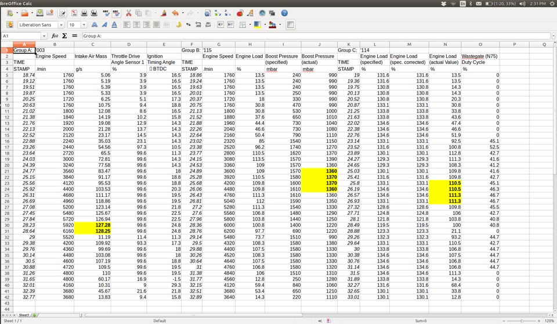Run the Spelling check icon
Screen dimensions: 557x324
click(x=106, y=13)
